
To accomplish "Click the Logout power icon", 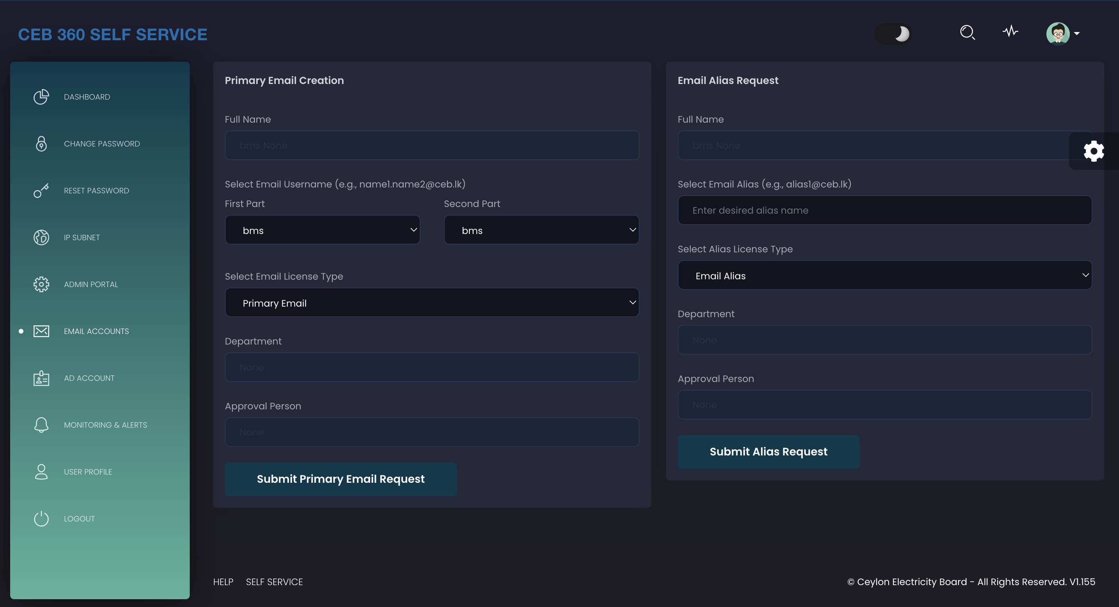I will click(41, 518).
